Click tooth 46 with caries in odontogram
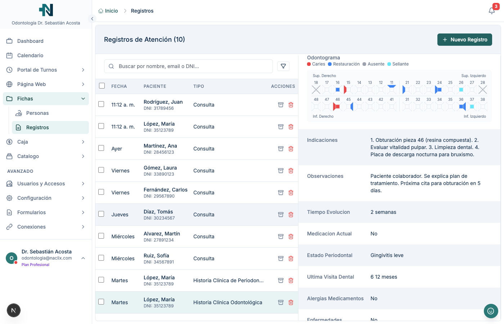Viewport: 504px width, 324px height. (337, 107)
